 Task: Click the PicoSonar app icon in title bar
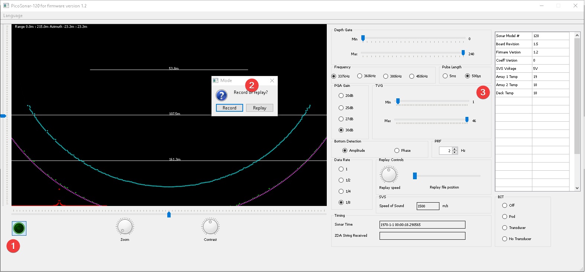pos(6,6)
